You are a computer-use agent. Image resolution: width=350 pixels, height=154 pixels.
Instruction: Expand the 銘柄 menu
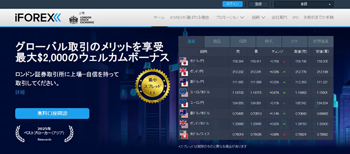point(259,17)
